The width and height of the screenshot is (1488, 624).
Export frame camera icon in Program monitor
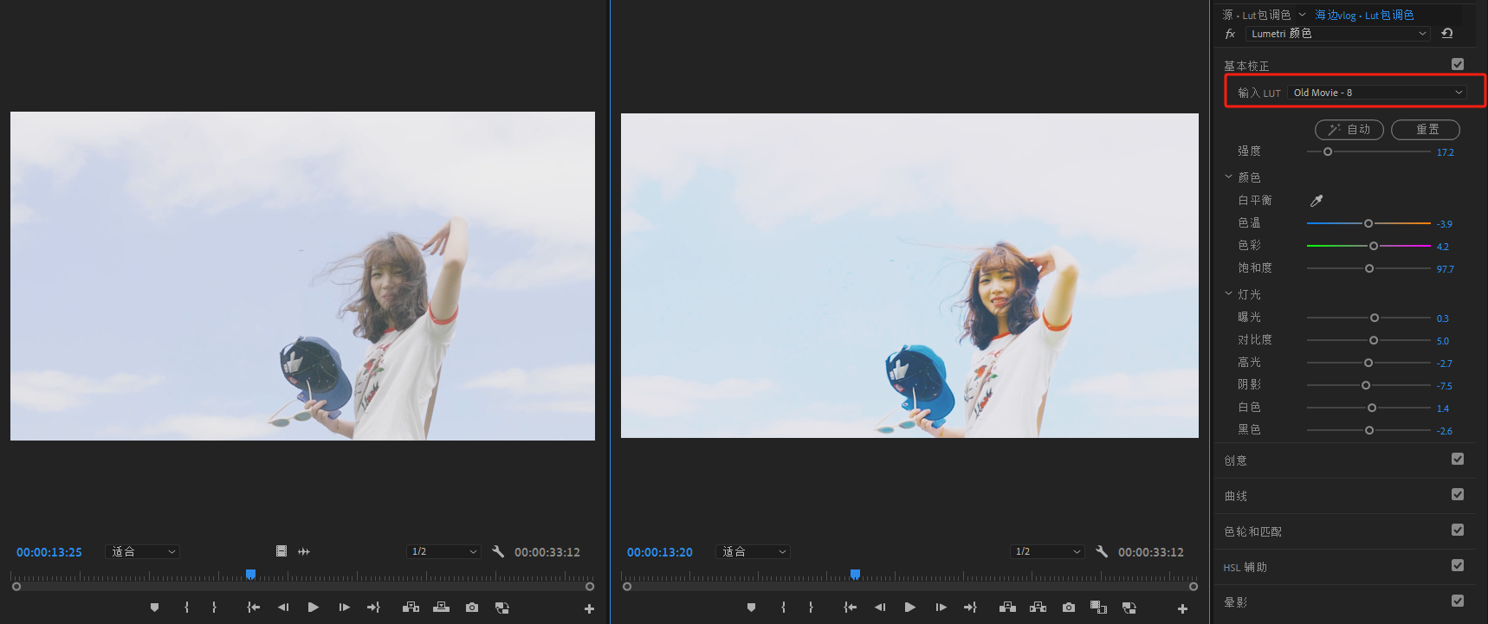[x=1069, y=608]
